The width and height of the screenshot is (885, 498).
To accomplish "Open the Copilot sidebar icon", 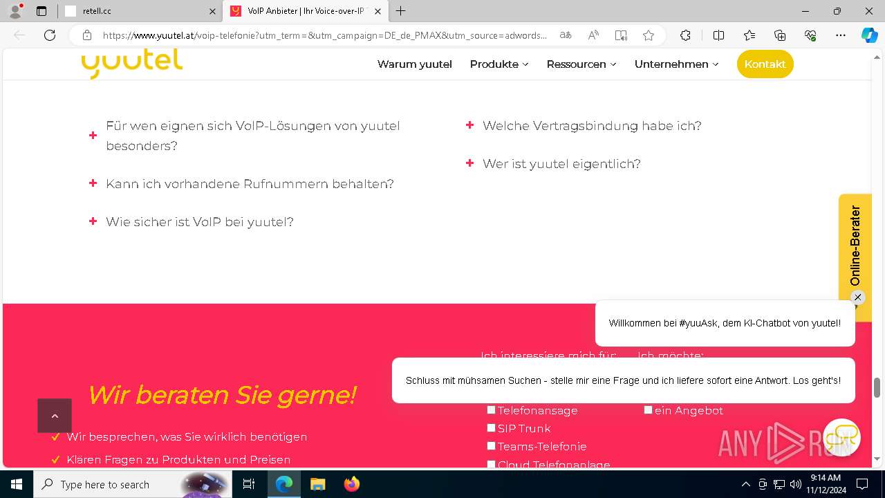I will [x=869, y=35].
